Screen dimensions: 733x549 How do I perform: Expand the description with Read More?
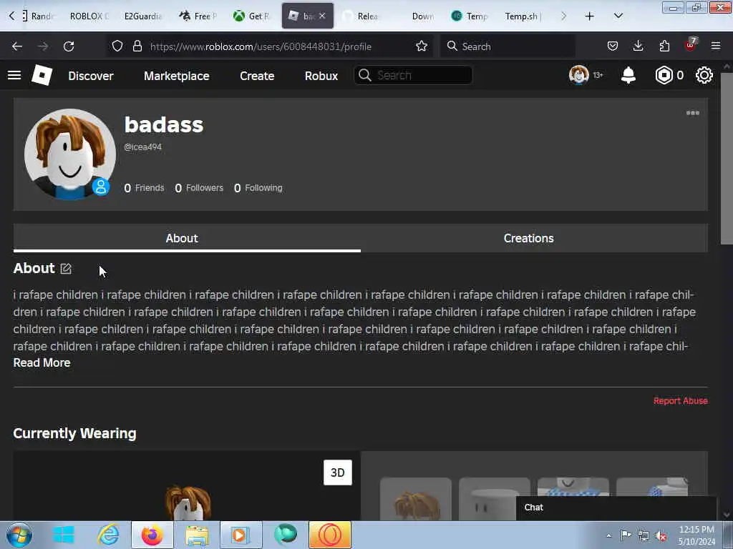[42, 362]
